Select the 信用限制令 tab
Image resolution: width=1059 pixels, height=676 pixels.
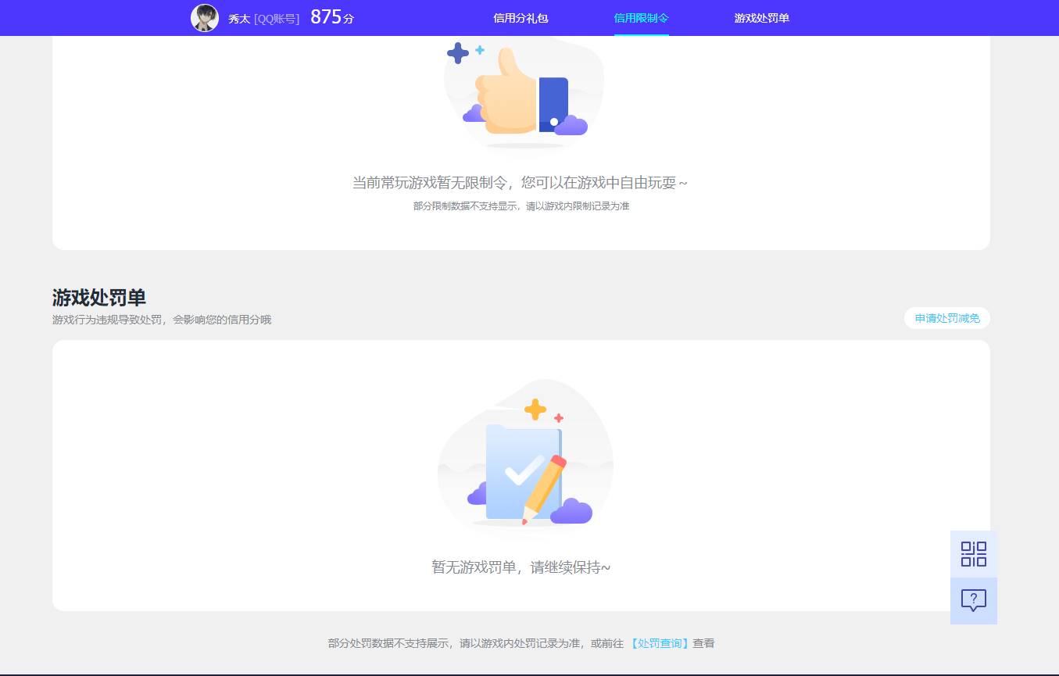pos(641,17)
